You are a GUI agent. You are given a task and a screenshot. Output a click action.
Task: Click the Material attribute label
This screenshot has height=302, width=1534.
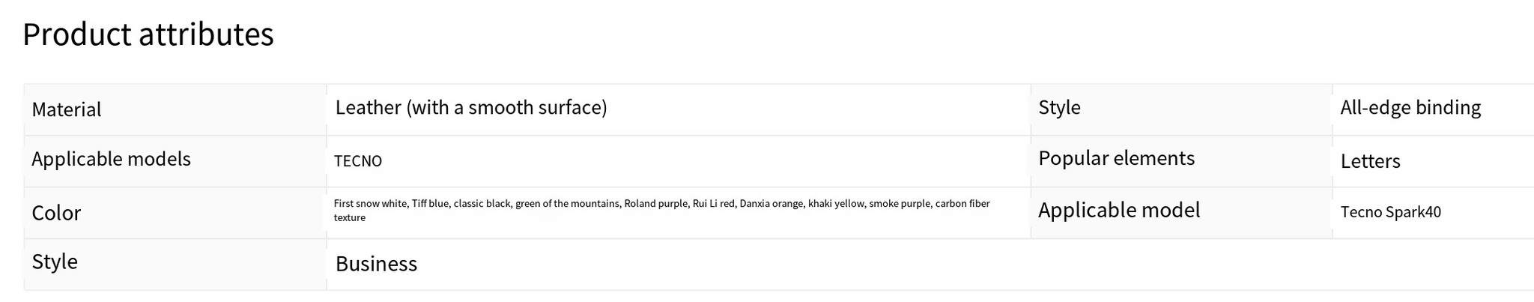67,110
